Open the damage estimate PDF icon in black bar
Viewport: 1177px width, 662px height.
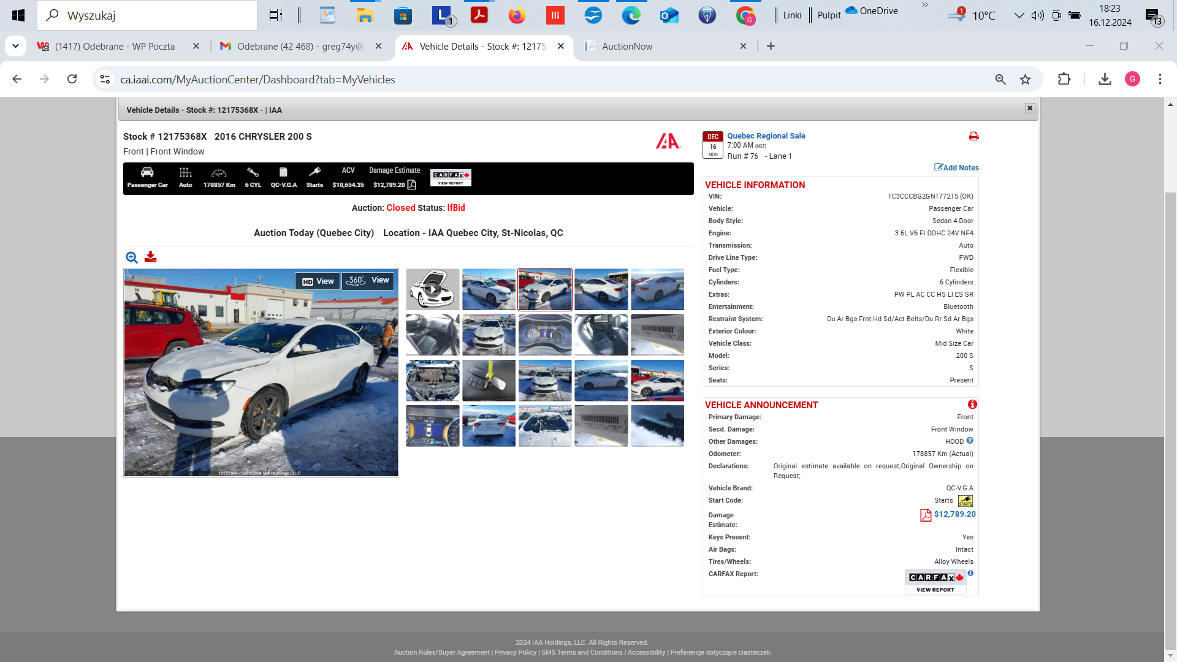(412, 185)
